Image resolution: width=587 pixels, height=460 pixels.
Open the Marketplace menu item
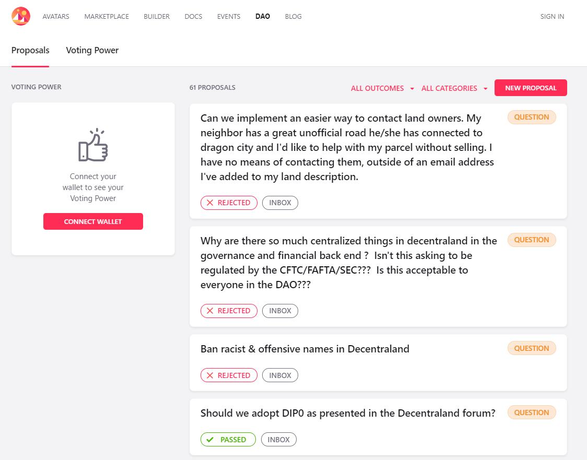(x=107, y=16)
